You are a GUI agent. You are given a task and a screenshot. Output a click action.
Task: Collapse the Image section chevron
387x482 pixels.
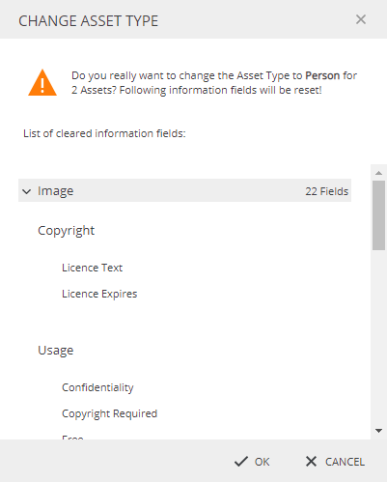27,191
